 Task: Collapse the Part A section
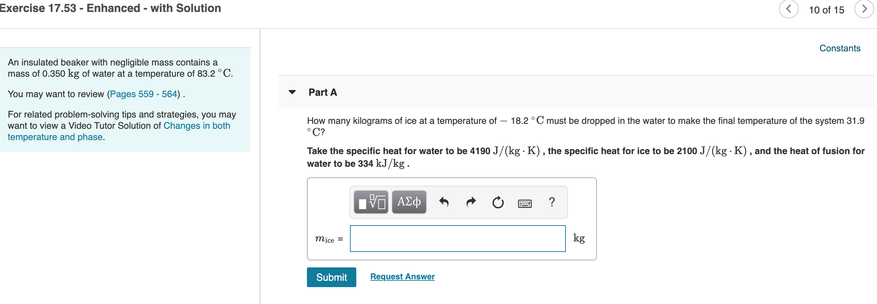(292, 92)
